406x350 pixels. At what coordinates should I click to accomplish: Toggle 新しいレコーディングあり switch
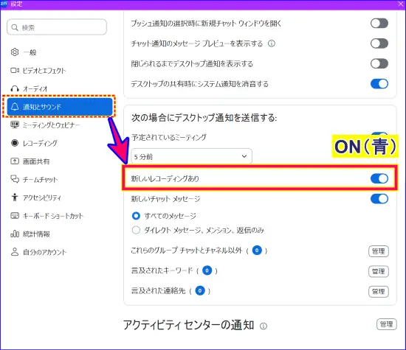point(379,178)
